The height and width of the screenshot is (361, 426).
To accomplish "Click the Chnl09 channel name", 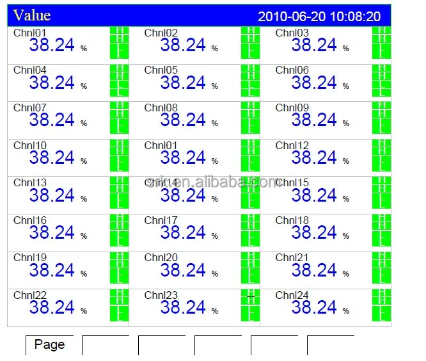I will click(292, 108).
